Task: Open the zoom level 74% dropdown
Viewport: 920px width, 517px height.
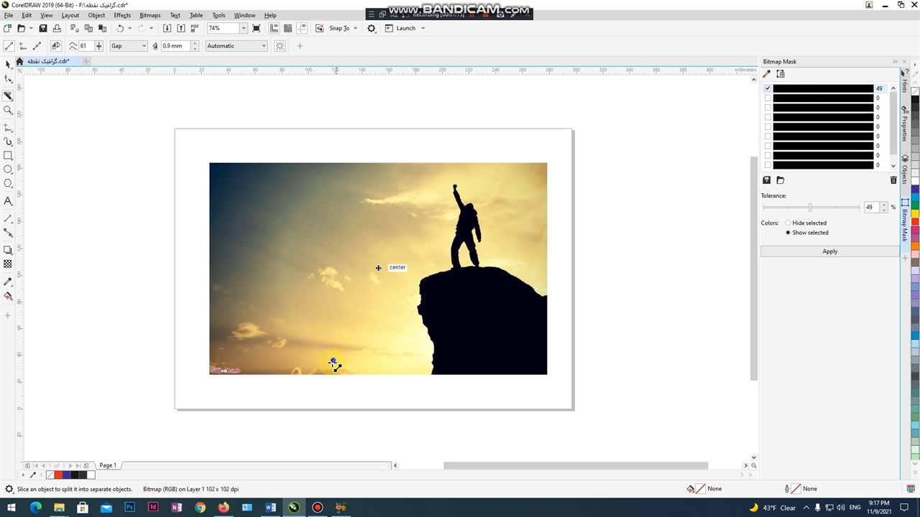Action: pyautogui.click(x=244, y=28)
